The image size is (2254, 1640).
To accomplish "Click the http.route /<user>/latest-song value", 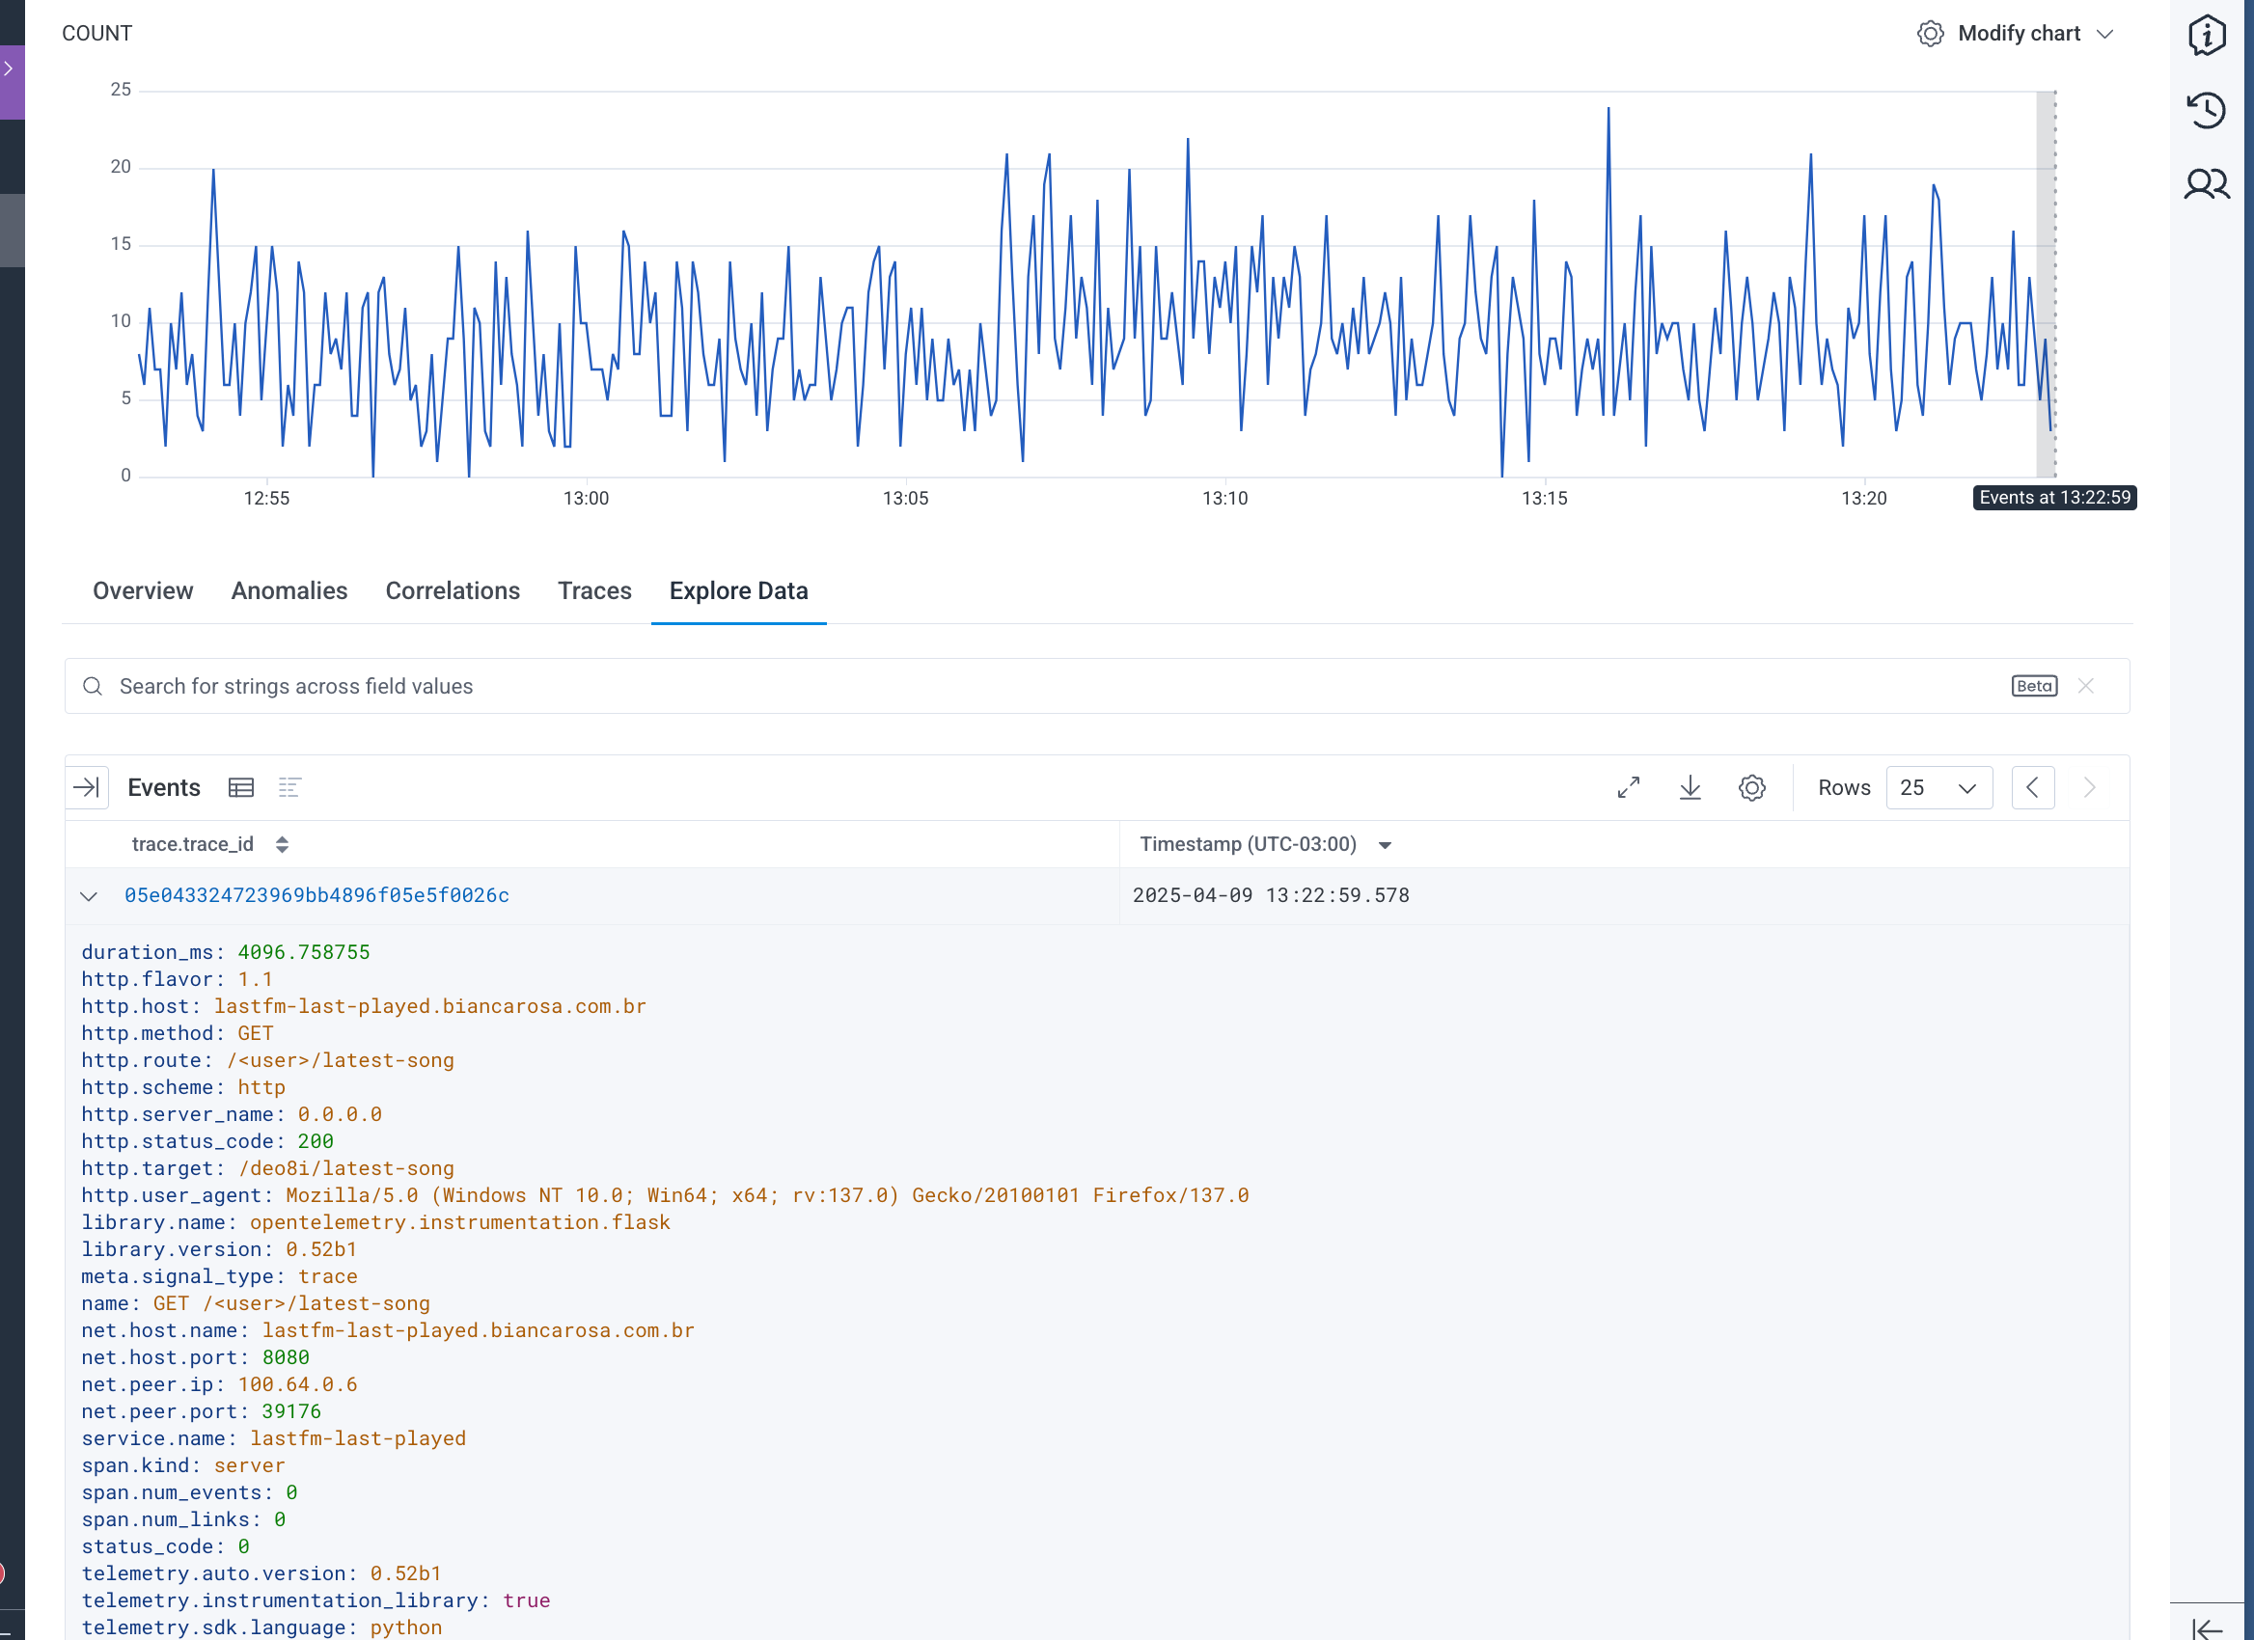I will pyautogui.click(x=340, y=1060).
